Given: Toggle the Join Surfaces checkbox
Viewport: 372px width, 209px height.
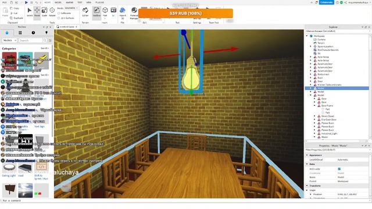Looking at the screenshot, I should (x=59, y=18).
